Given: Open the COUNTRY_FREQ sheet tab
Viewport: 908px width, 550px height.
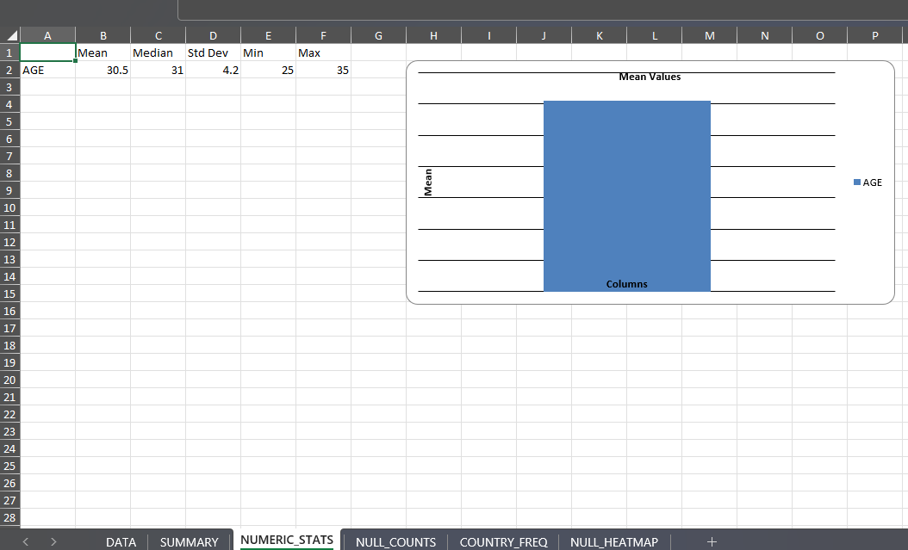Looking at the screenshot, I should click(x=503, y=542).
